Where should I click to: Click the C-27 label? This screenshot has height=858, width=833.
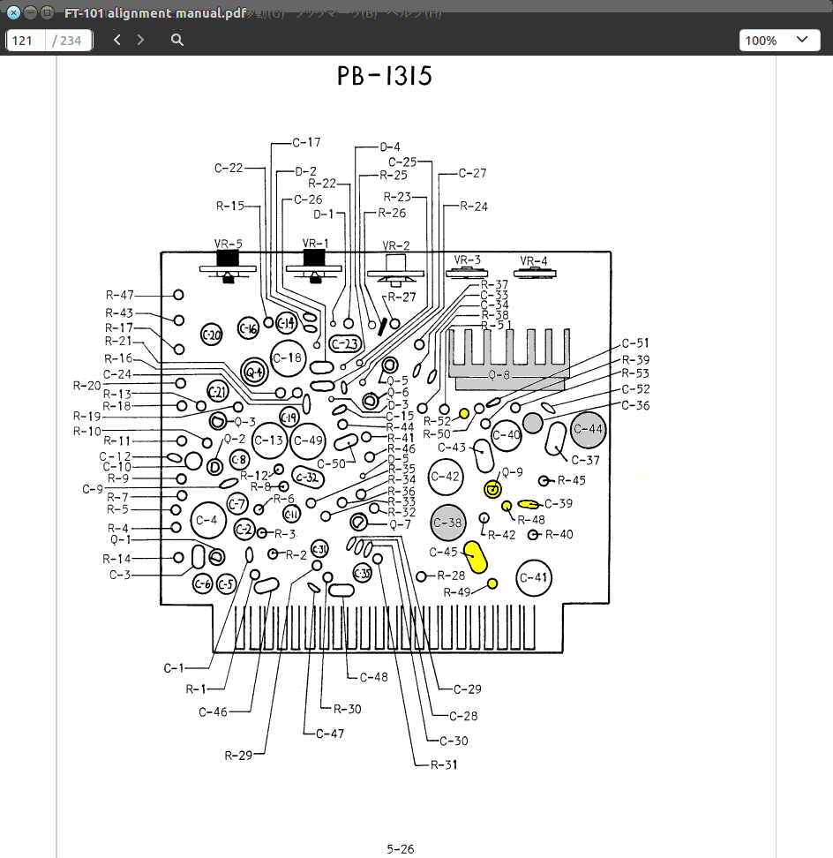pyautogui.click(x=473, y=174)
